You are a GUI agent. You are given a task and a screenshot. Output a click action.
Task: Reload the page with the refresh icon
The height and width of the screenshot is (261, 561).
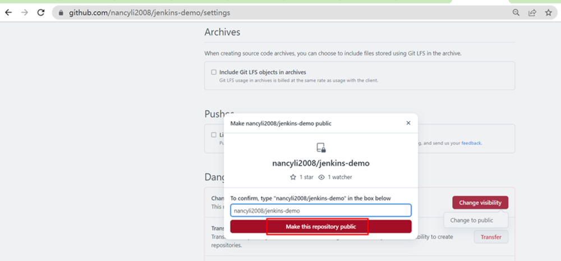[x=41, y=12]
